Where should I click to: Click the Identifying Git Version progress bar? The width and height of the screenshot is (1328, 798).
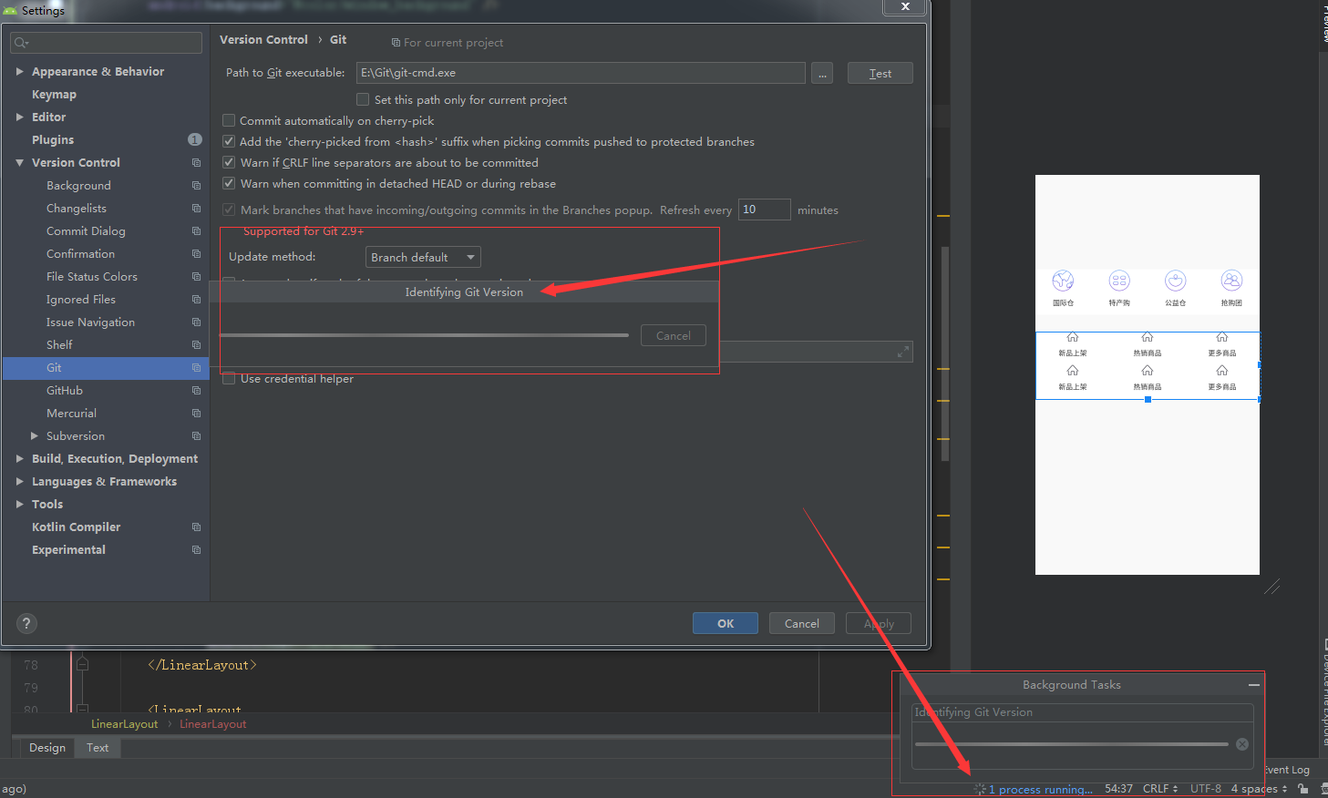(x=425, y=335)
